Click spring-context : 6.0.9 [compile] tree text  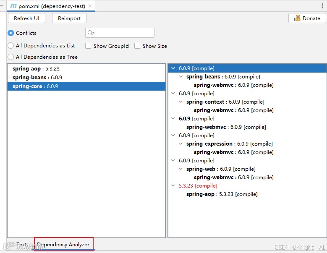pos(225,102)
